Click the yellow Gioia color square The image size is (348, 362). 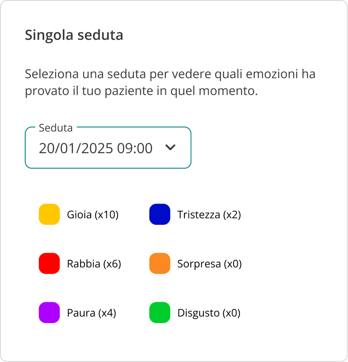[49, 214]
